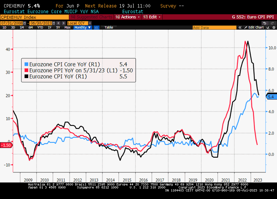
Task: Select the 5Y range tab
Action: pos(58,27)
